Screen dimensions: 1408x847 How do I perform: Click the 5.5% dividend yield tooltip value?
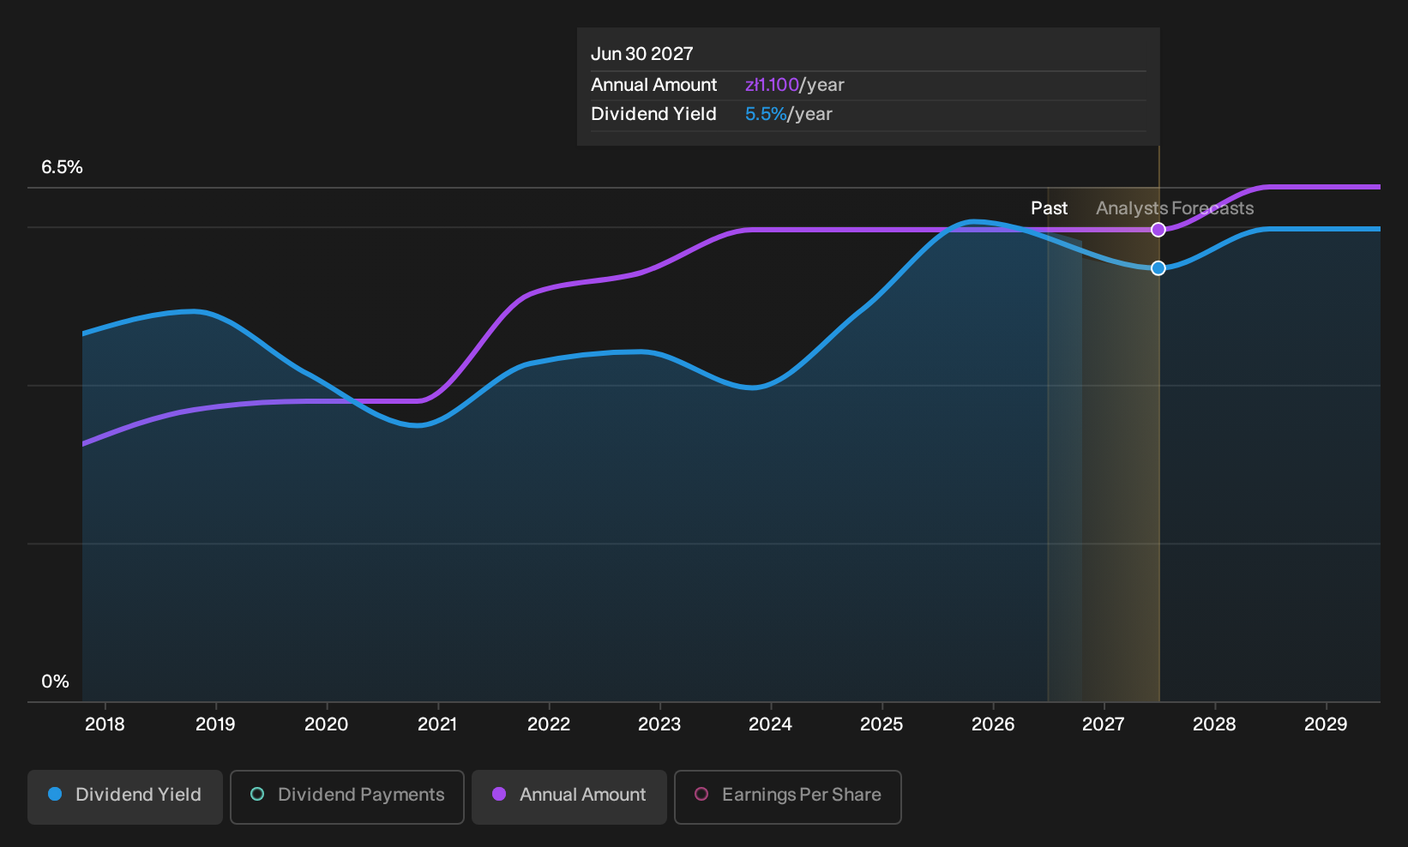click(x=766, y=114)
